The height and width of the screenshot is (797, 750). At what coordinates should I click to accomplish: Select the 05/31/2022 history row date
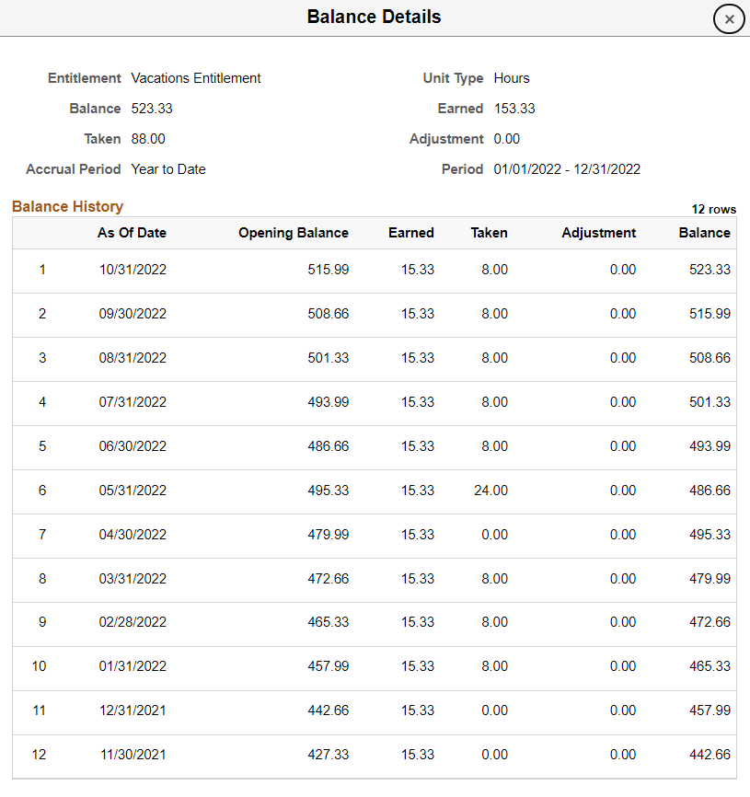pos(133,491)
